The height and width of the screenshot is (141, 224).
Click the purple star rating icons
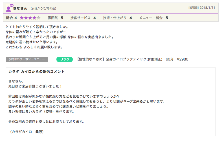30,18
